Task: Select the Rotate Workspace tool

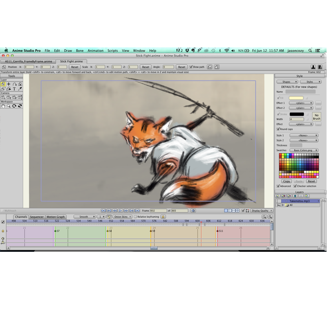Action: pyautogui.click(x=14, y=106)
